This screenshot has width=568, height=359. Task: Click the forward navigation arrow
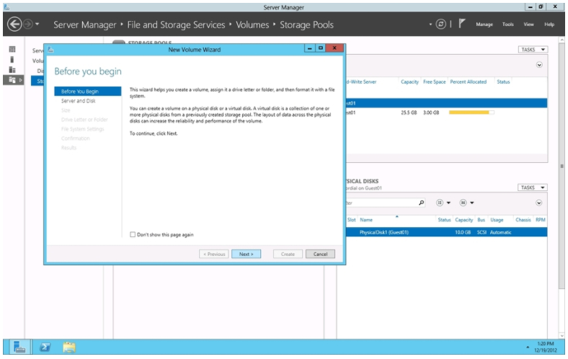click(x=28, y=25)
